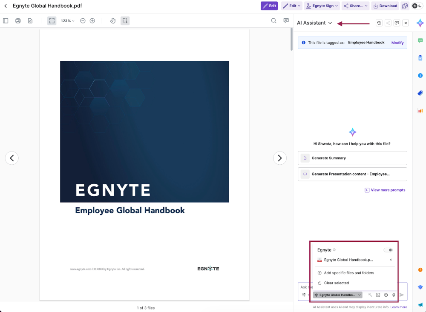Remove Egnyte Global Handbook from selected files
This screenshot has height=312, width=426.
tap(391, 260)
